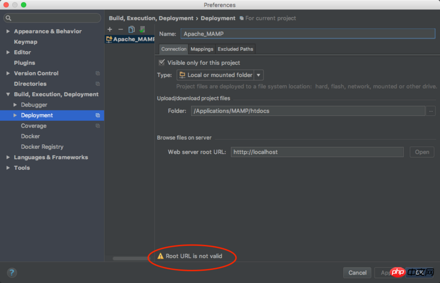Image resolution: width=440 pixels, height=283 pixels.
Task: Click the Debugger tree label
Action: click(x=34, y=104)
